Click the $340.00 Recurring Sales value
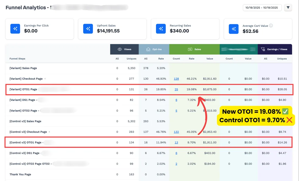The height and width of the screenshot is (181, 299). pyautogui.click(x=179, y=31)
